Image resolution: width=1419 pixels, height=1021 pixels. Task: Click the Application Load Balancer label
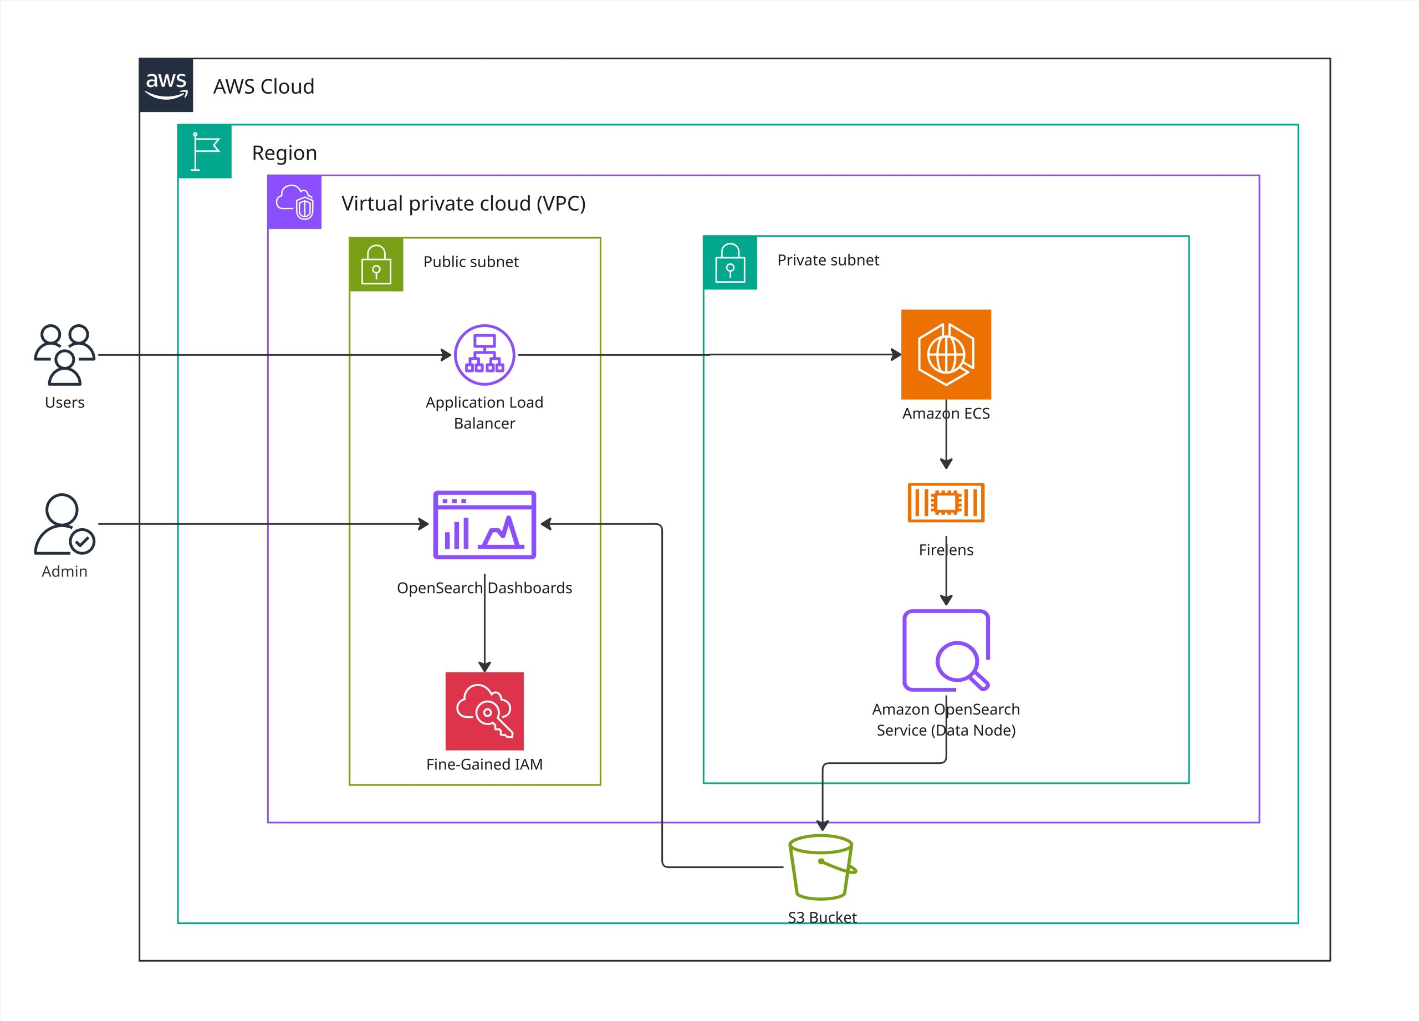484,412
